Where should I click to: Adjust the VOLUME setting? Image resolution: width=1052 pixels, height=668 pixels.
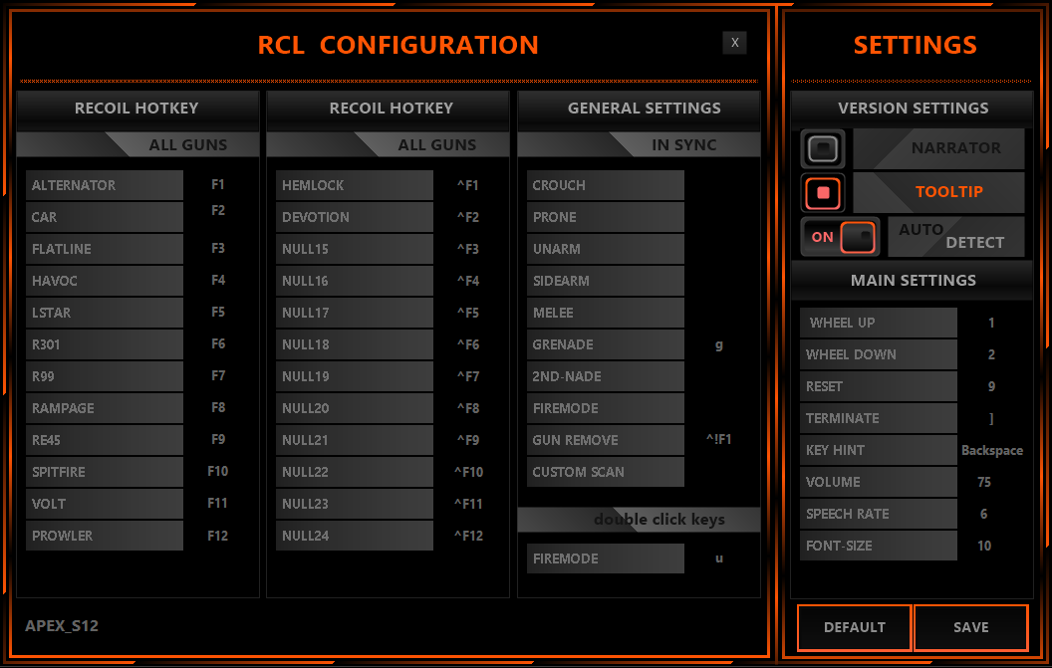pyautogui.click(x=879, y=482)
